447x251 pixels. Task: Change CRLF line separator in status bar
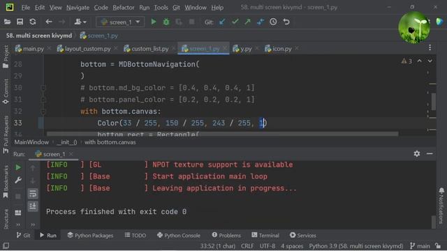click(x=247, y=246)
